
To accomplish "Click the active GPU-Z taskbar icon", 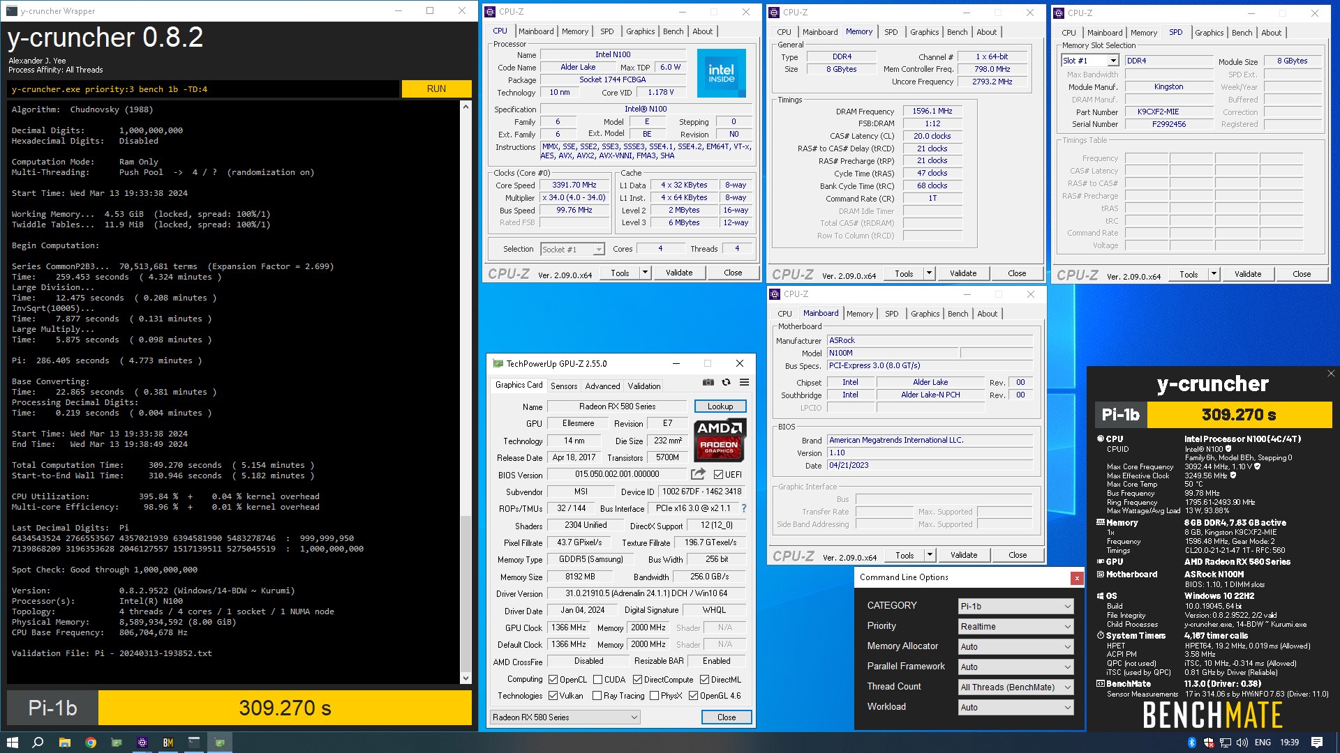I will pos(220,743).
